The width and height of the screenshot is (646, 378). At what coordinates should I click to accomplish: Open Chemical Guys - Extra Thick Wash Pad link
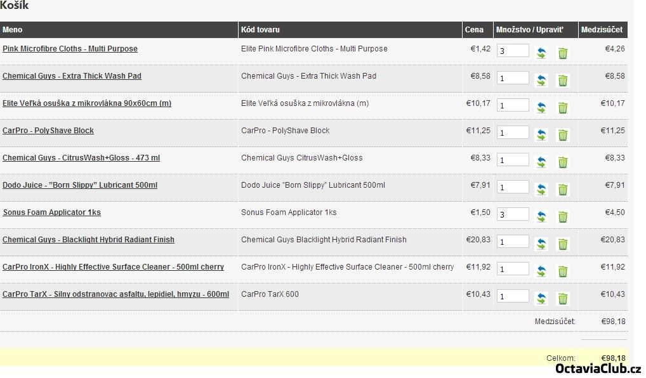pyautogui.click(x=72, y=76)
